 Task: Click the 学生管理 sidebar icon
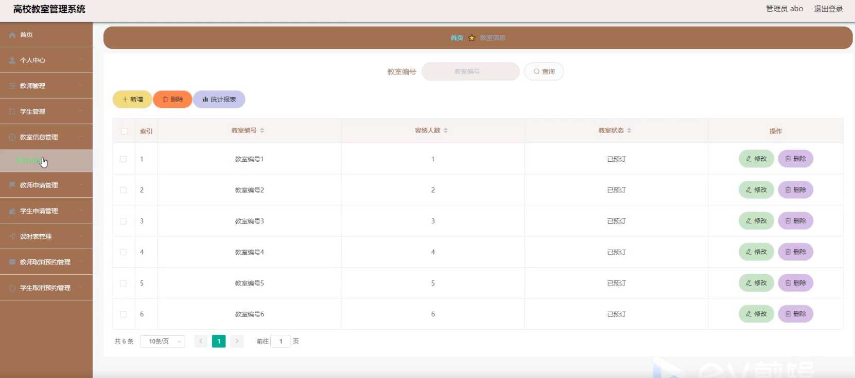coord(12,112)
